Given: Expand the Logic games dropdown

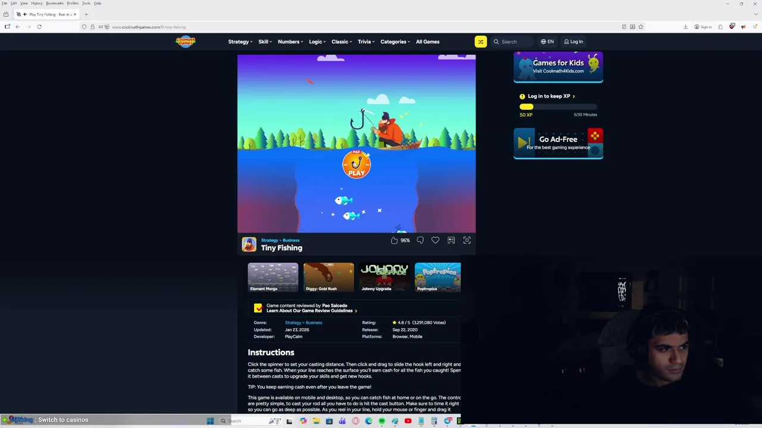Looking at the screenshot, I should [x=317, y=42].
